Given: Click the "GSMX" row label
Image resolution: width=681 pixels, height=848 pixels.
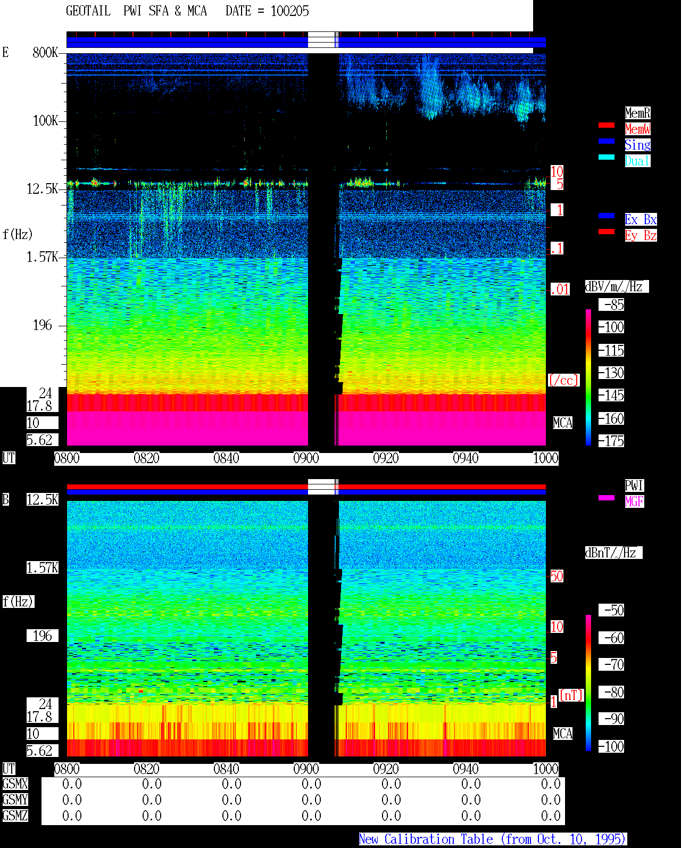Looking at the screenshot, I should click(x=15, y=784).
